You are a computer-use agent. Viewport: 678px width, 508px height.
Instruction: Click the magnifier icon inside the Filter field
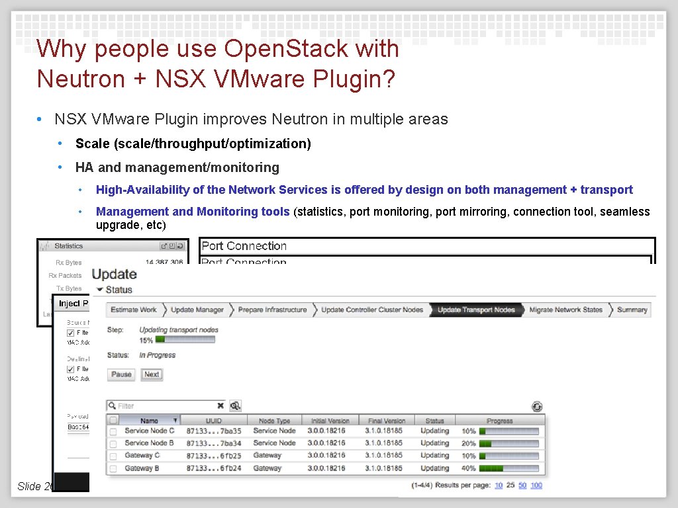[x=112, y=405]
